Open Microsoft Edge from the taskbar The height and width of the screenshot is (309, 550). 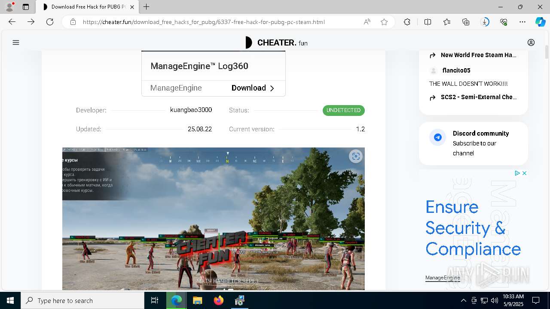coord(177,300)
